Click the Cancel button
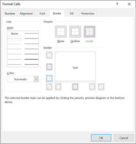 click(124, 138)
